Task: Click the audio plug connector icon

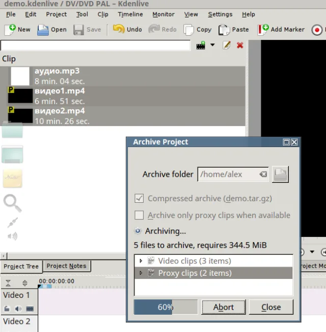Action: click(x=13, y=223)
